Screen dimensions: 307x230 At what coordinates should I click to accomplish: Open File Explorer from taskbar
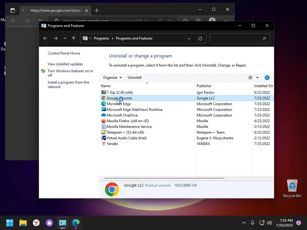(23, 223)
